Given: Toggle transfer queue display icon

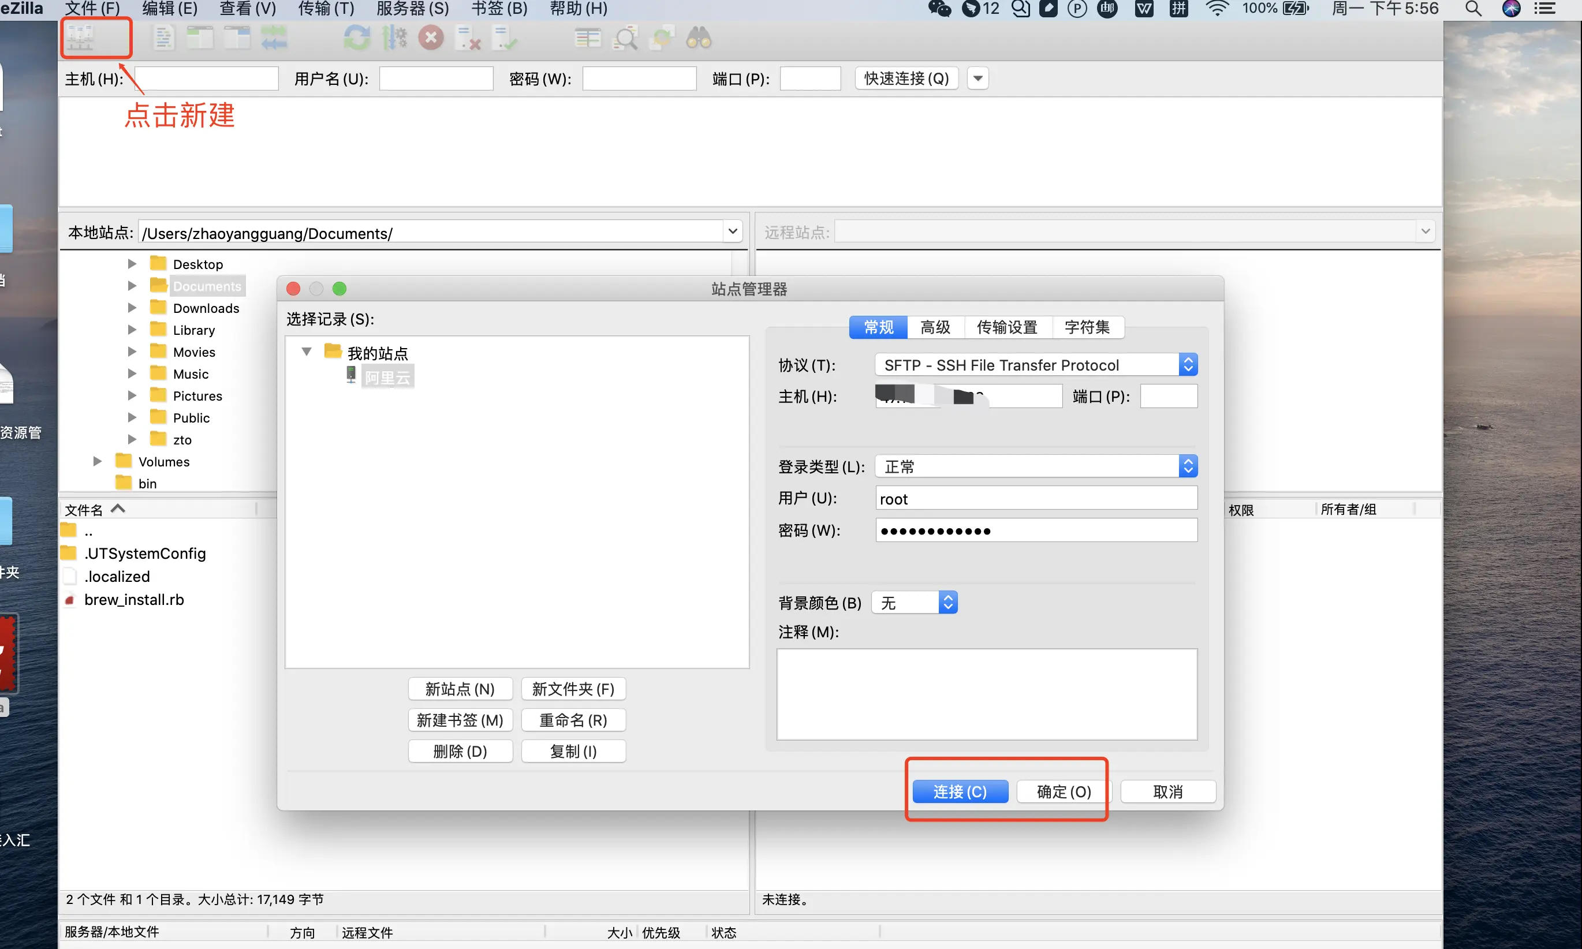Looking at the screenshot, I should click(x=274, y=38).
